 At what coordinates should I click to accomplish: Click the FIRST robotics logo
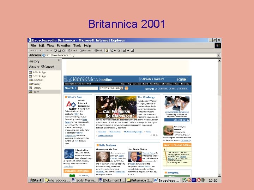pos(71,105)
